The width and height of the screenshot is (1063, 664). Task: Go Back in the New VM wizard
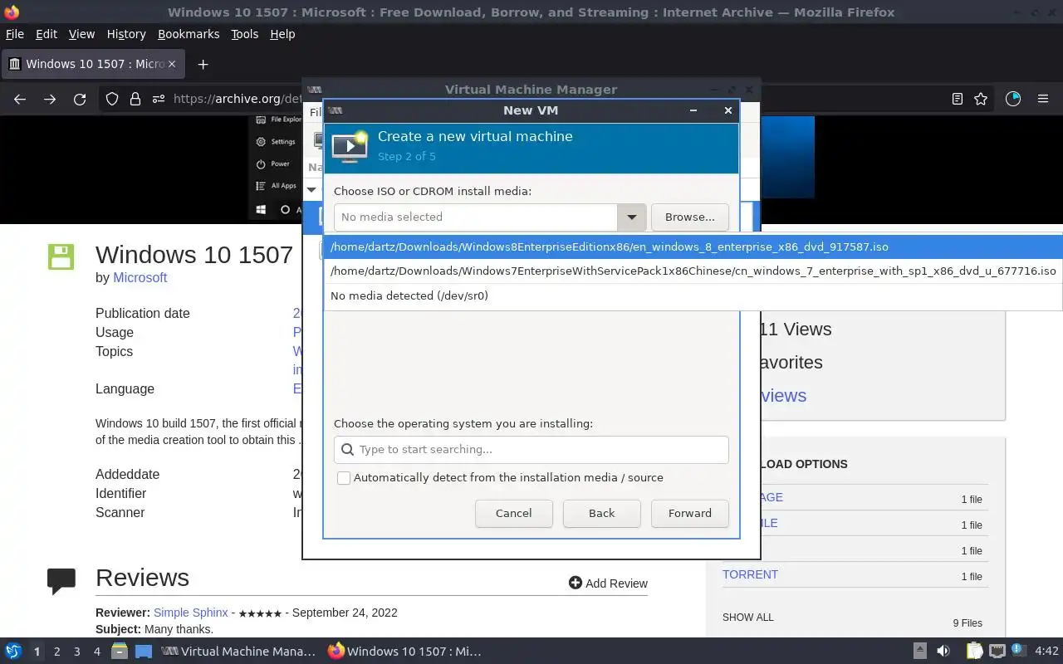click(x=601, y=513)
